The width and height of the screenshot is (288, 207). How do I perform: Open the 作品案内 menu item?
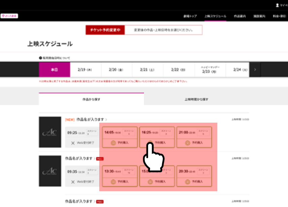pyautogui.click(x=240, y=16)
